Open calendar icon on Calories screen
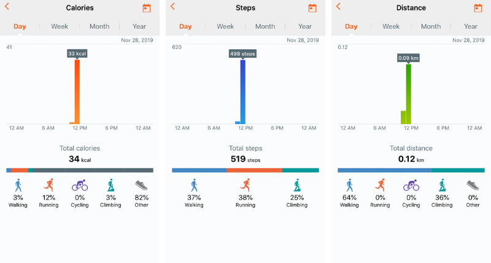The height and width of the screenshot is (263, 491). pyautogui.click(x=146, y=8)
